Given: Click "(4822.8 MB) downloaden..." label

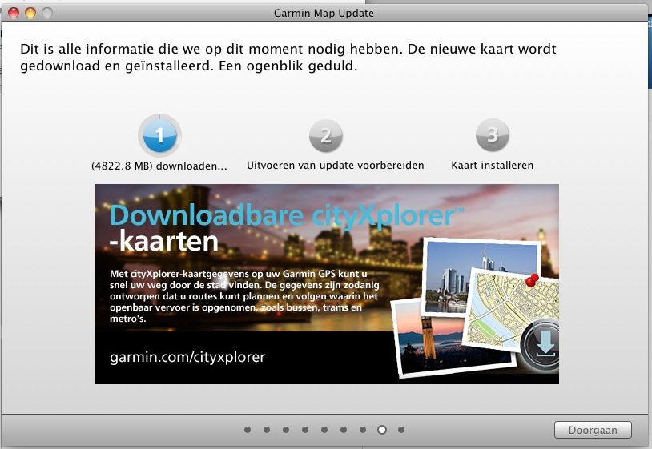Looking at the screenshot, I should 159,166.
